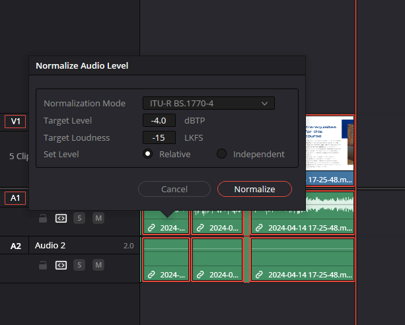
Task: Select the Relative set level option
Action: [x=147, y=154]
